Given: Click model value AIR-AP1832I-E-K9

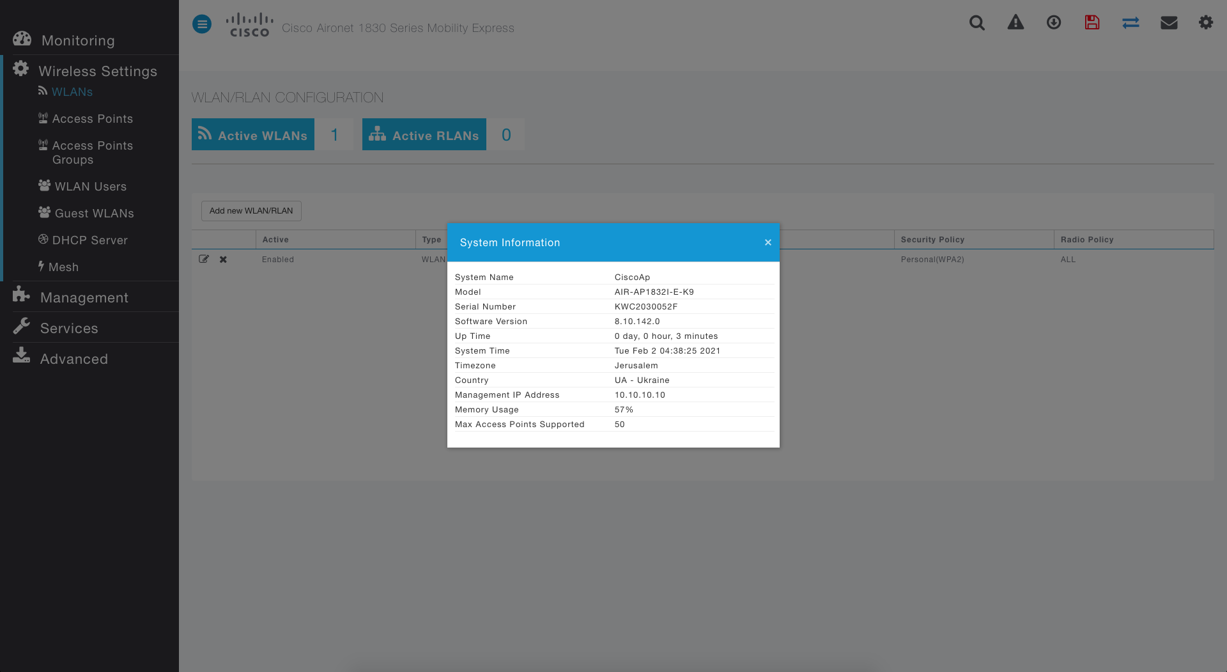Looking at the screenshot, I should 654,292.
